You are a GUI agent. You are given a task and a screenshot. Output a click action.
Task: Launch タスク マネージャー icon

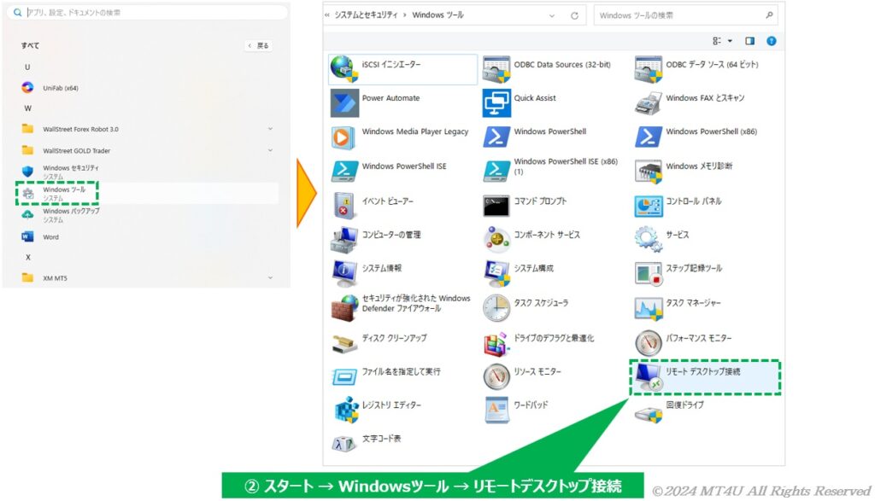649,308
